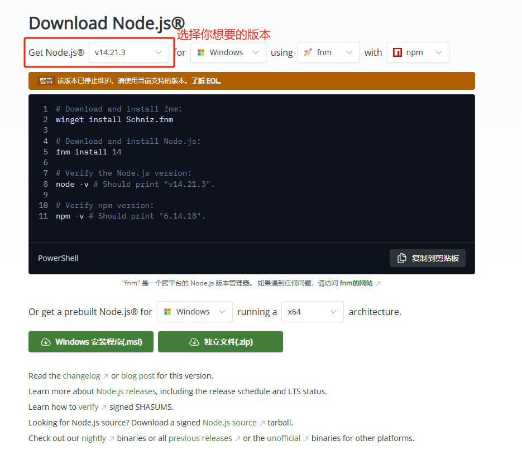Image resolution: width=522 pixels, height=460 pixels.
Task: Click the Windows logo icon in the top platform dropdown
Action: click(x=201, y=52)
